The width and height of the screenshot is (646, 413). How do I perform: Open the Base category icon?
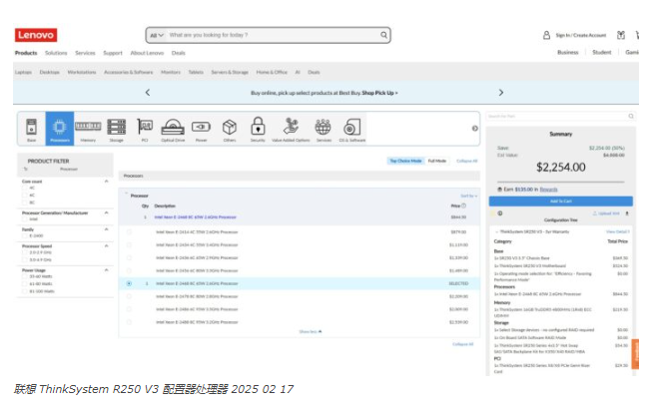(31, 129)
